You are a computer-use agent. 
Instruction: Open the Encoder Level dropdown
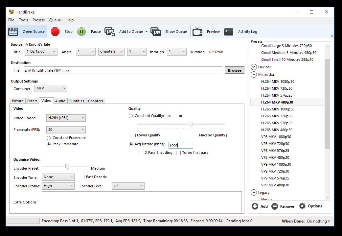point(128,186)
